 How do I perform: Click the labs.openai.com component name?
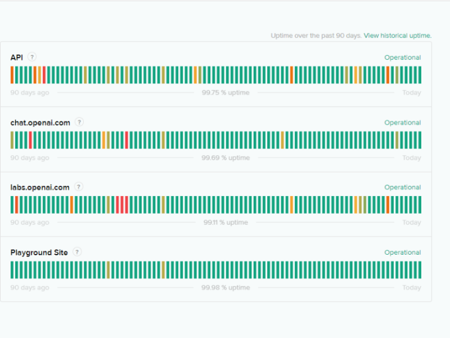[x=40, y=187]
